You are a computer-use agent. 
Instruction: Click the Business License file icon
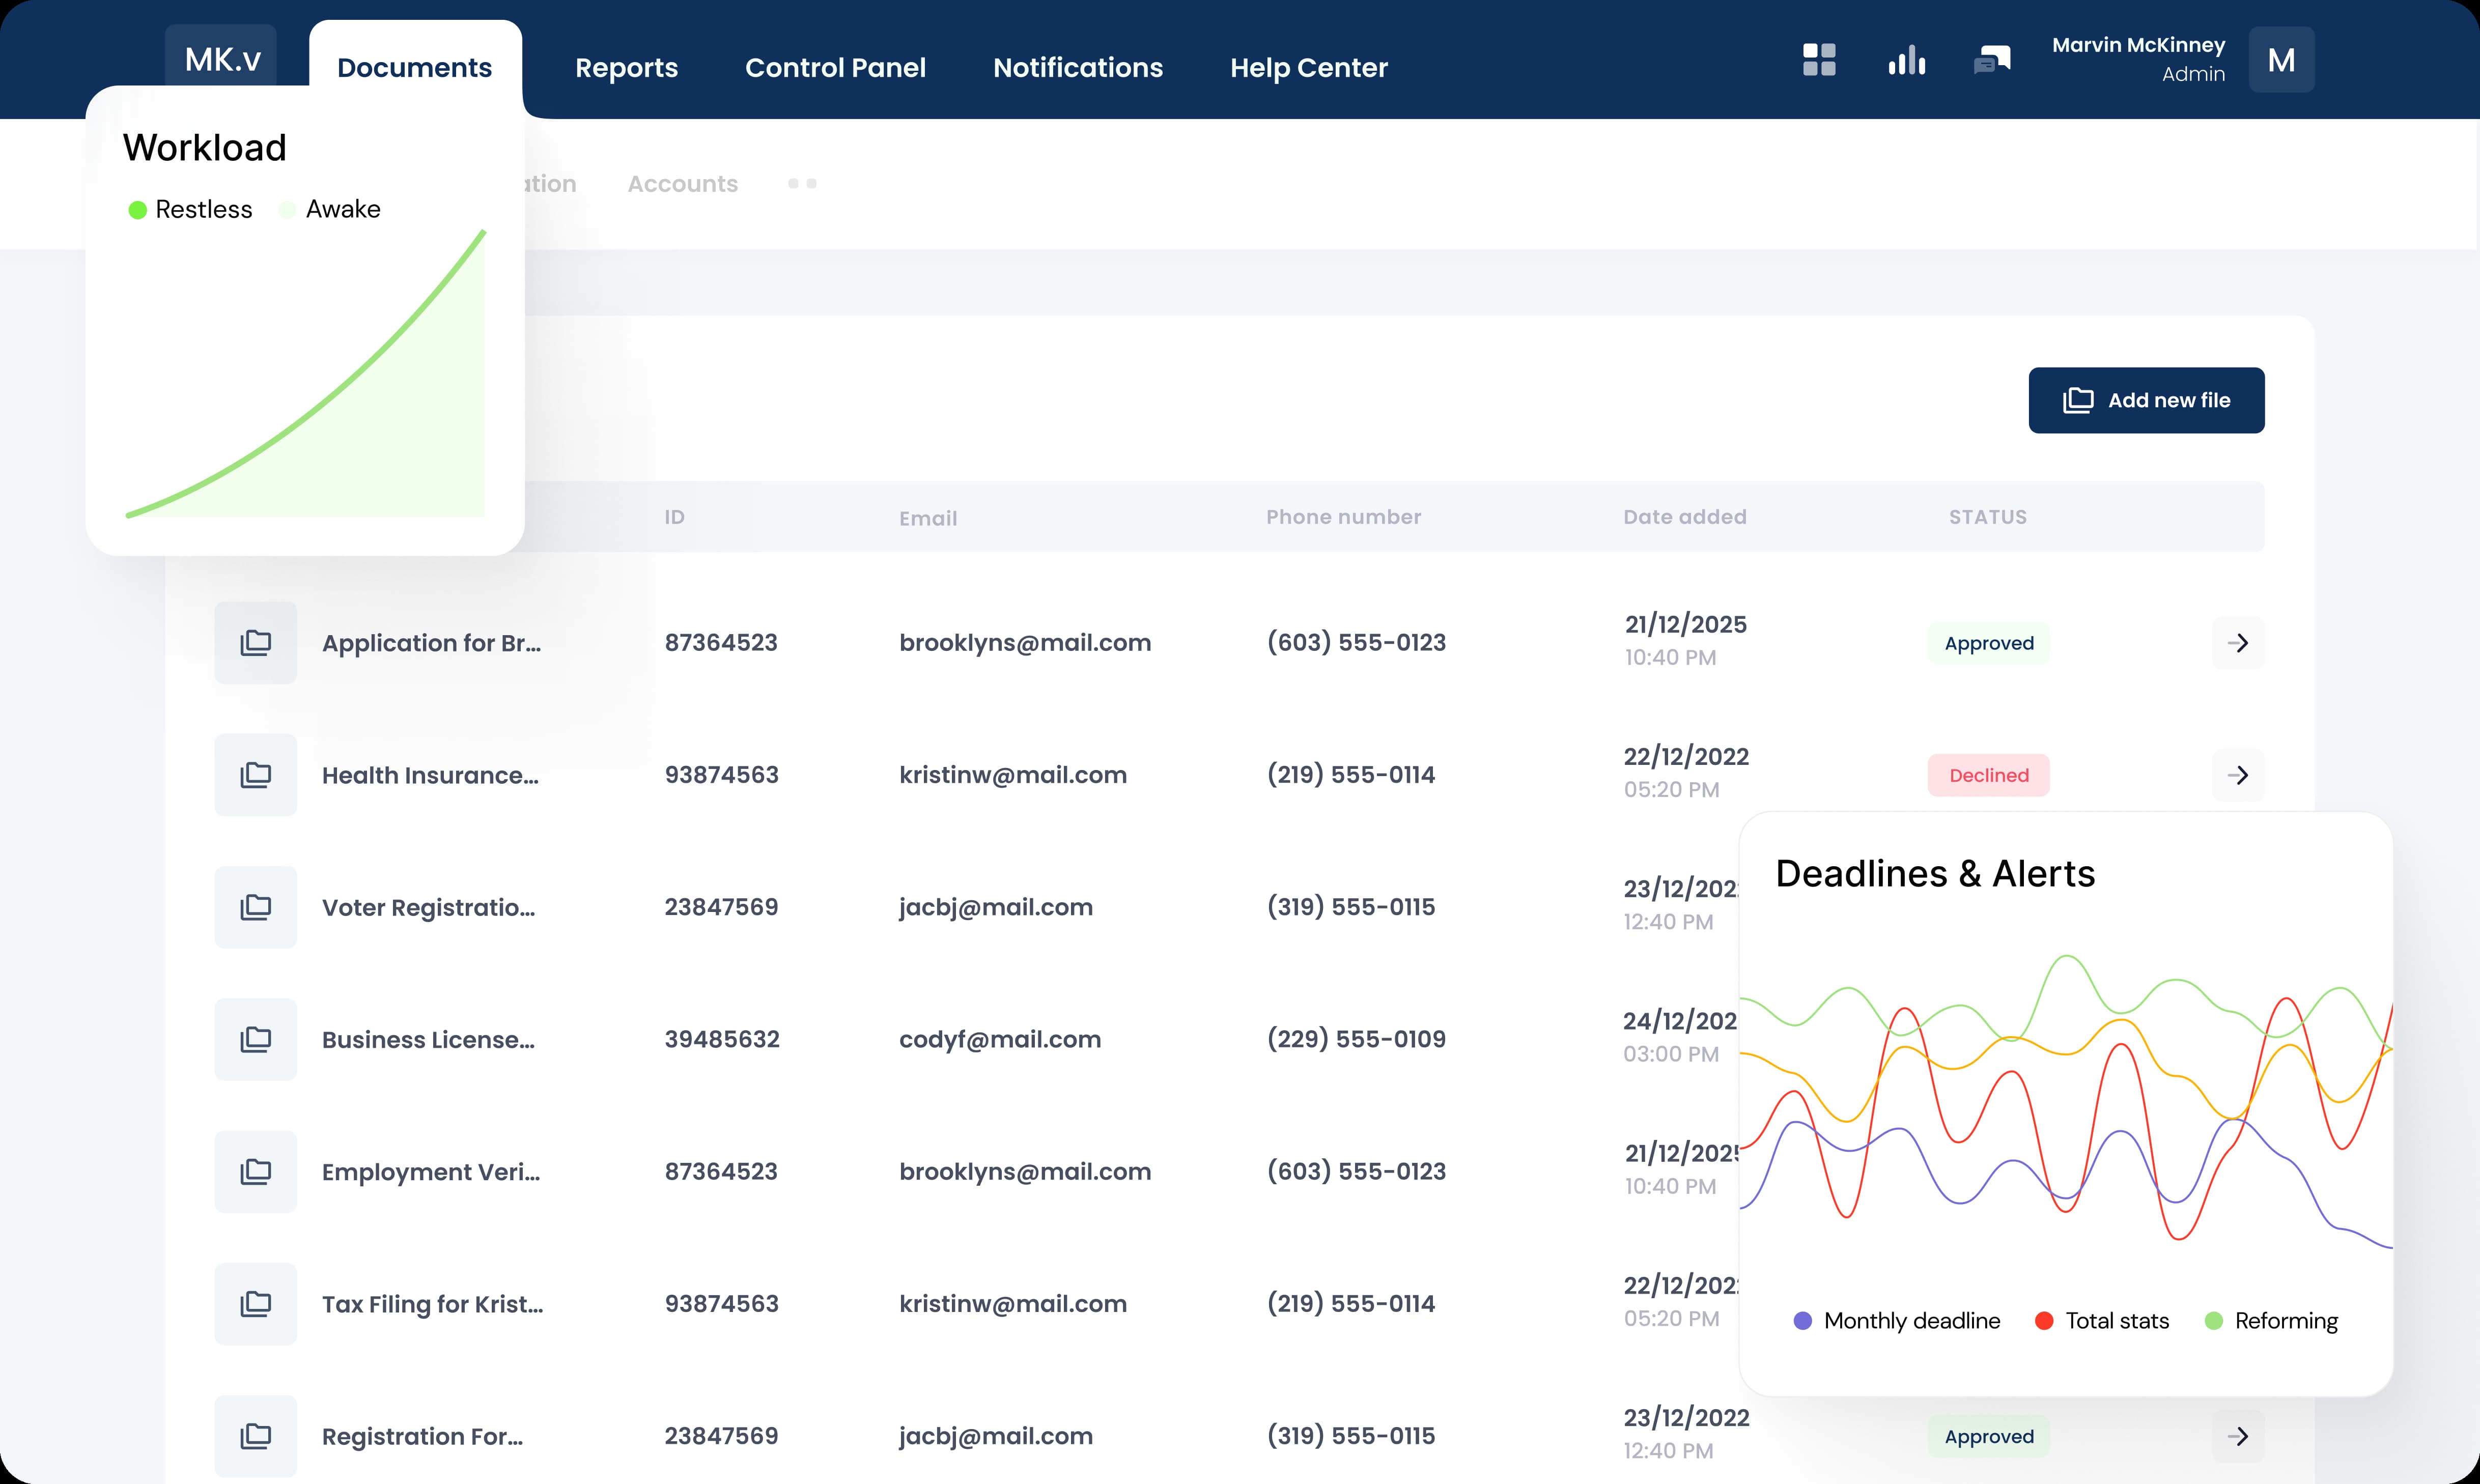(x=256, y=1040)
